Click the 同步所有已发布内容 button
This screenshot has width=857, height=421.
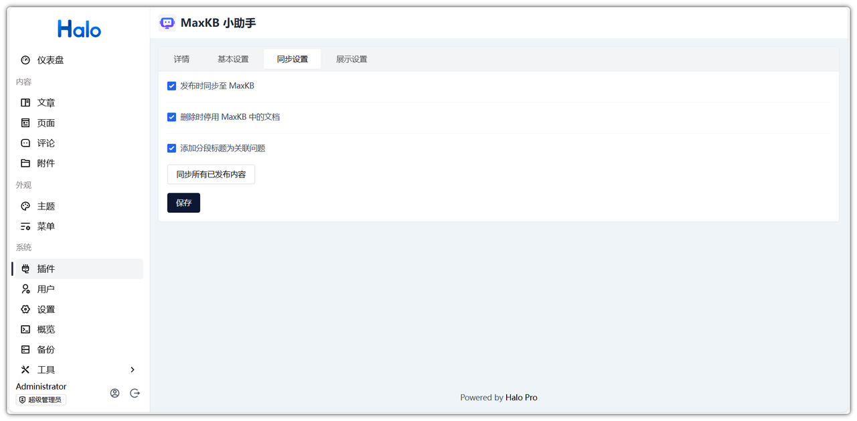(211, 175)
